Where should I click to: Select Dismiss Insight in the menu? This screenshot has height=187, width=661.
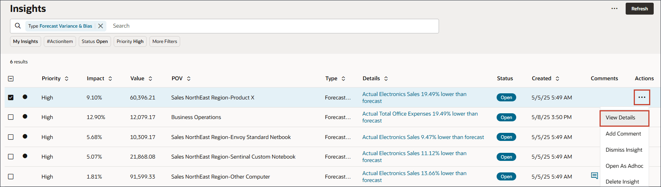click(624, 150)
